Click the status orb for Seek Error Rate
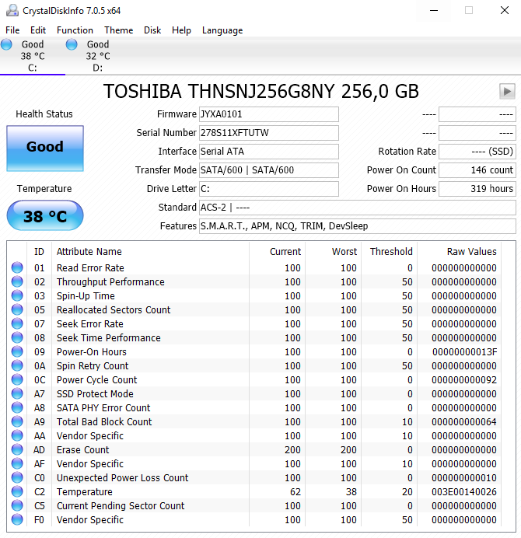 [x=17, y=324]
